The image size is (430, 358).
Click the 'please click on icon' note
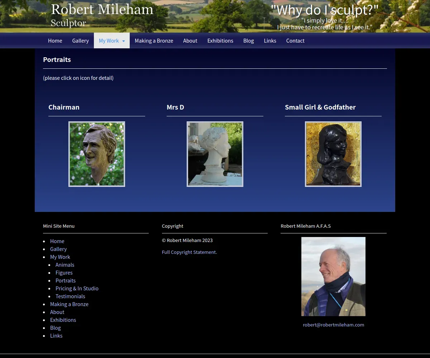coord(78,78)
